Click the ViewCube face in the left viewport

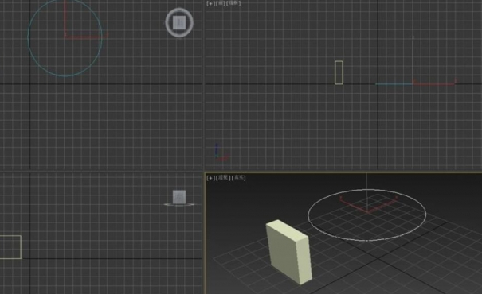point(179,197)
